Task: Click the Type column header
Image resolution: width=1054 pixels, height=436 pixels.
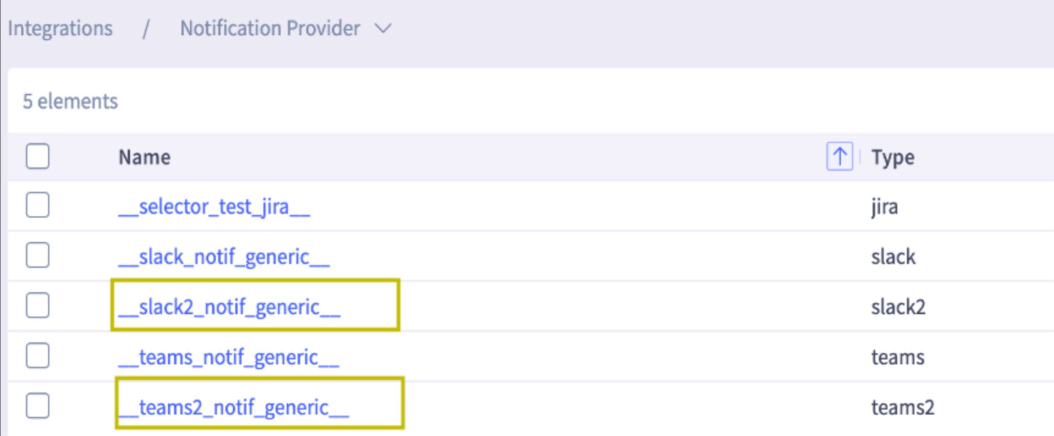Action: pos(893,157)
